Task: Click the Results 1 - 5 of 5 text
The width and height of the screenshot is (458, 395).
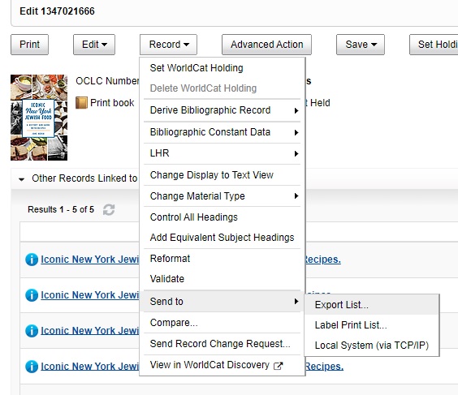Action: click(61, 209)
